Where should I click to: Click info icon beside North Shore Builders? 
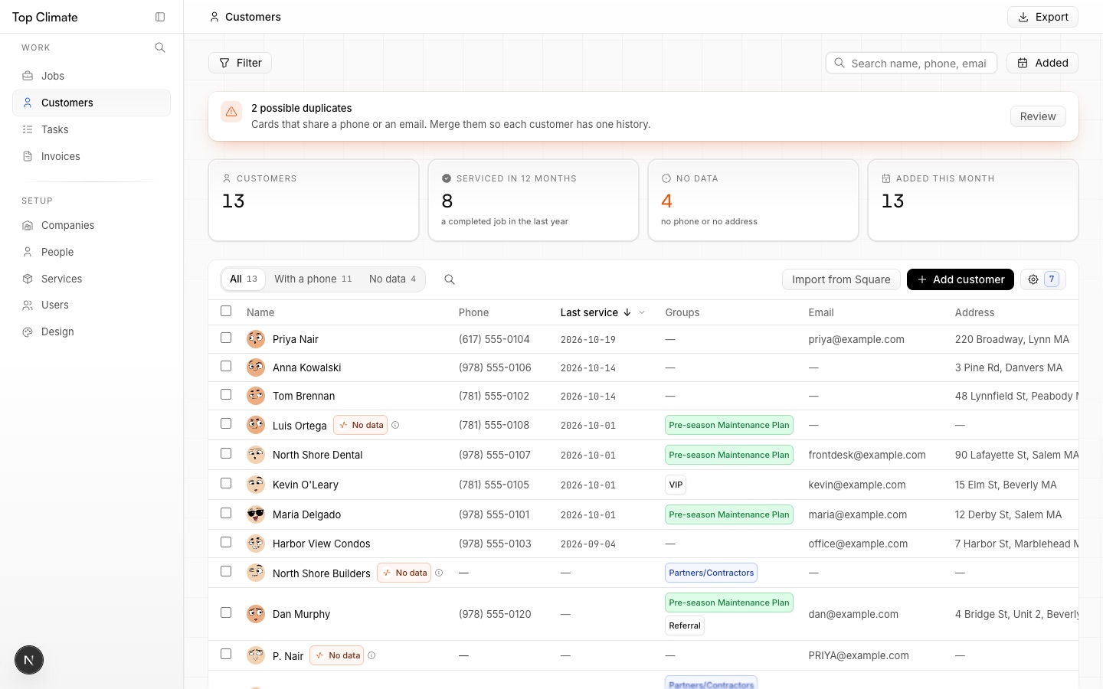tap(439, 573)
